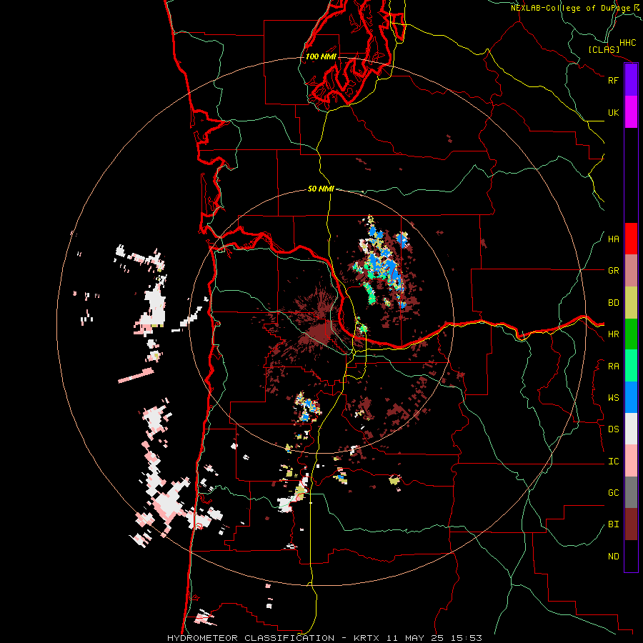
Task: Click the 100 NMI range ring label
Action: point(321,56)
